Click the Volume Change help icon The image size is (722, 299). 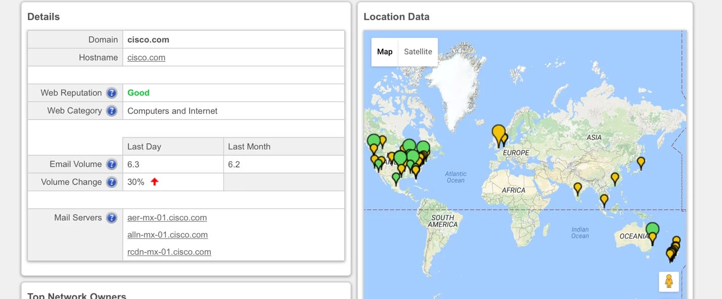112,182
